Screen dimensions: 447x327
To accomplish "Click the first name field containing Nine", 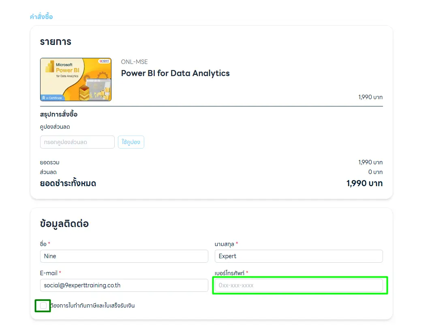I will click(124, 256).
